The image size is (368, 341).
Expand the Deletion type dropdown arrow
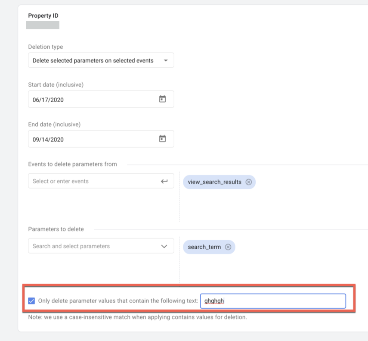(x=166, y=61)
